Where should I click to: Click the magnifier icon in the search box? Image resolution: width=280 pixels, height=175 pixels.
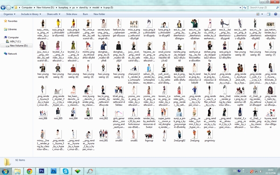[x=277, y=7]
